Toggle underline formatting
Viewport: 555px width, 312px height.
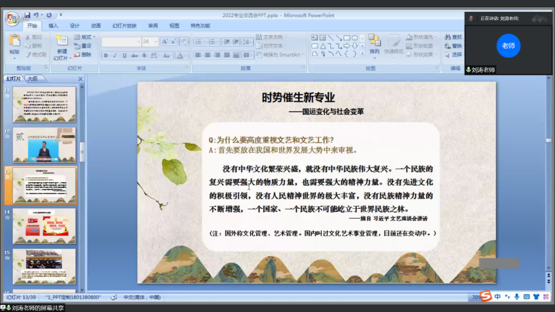point(124,55)
